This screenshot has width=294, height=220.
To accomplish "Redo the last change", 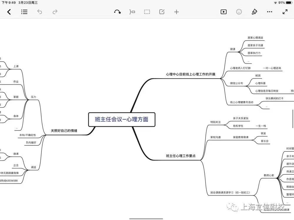I will [x=55, y=12].
